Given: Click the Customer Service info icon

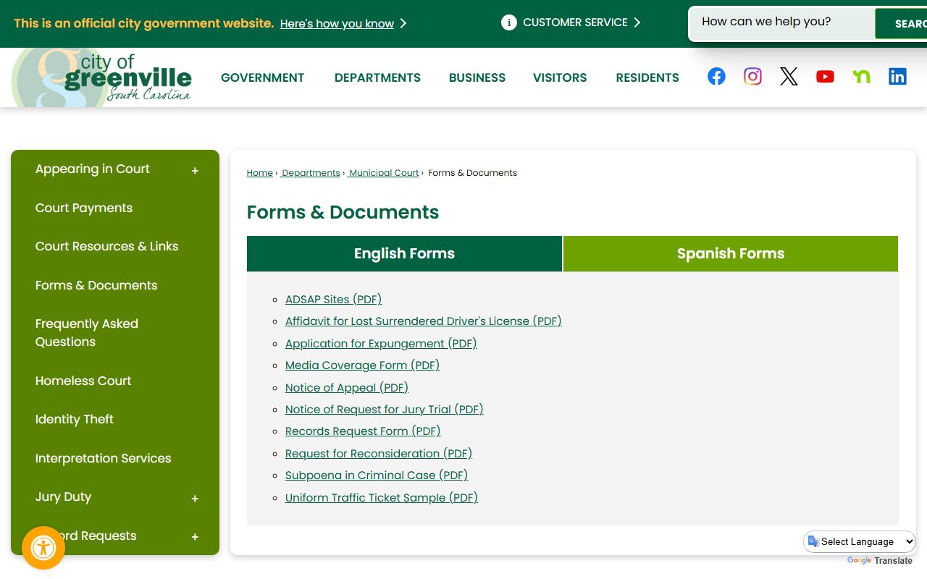Looking at the screenshot, I should pos(509,22).
